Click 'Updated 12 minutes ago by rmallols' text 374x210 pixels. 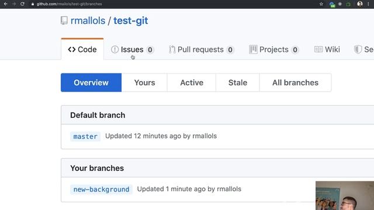tap(161, 136)
